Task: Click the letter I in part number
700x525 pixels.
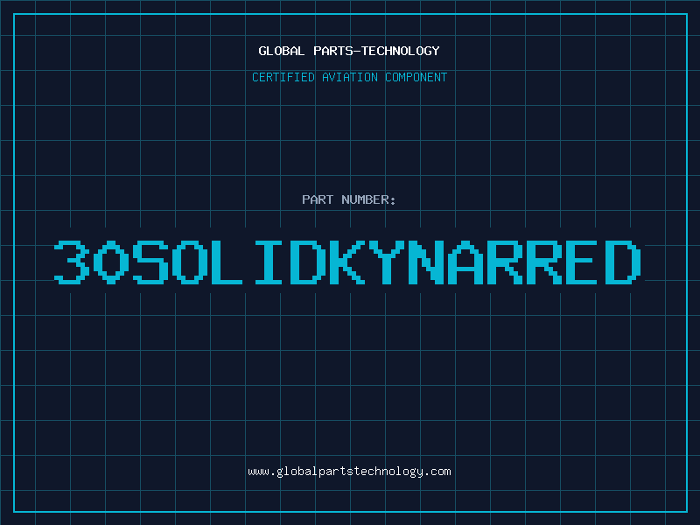Action: 269,262
